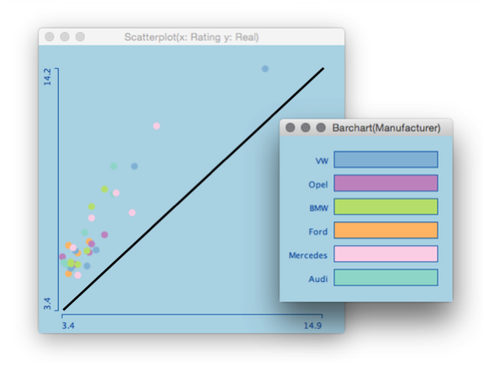Click the VW blue bar
Viewport: 483px width, 365px height.
[386, 159]
